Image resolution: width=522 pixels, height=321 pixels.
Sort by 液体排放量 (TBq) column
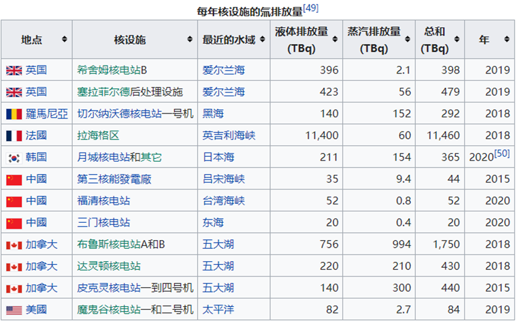tap(335, 39)
